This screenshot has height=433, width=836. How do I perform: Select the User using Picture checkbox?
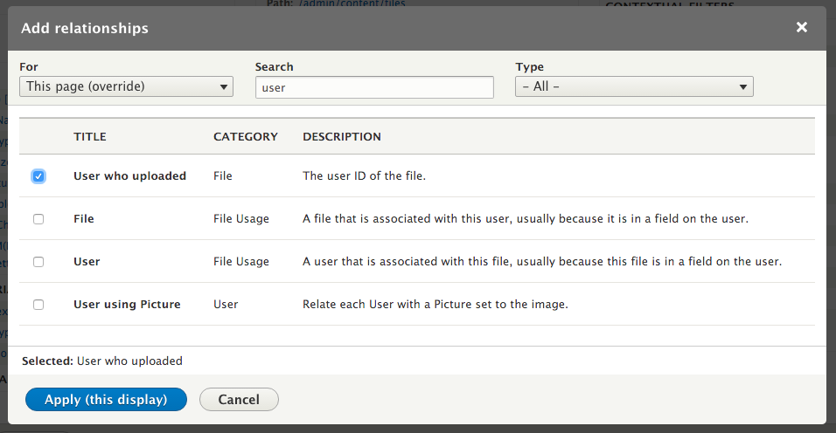coord(38,305)
